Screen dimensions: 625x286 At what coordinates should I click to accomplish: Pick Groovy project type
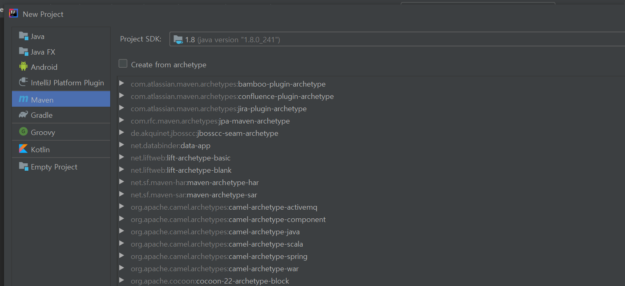click(61, 132)
